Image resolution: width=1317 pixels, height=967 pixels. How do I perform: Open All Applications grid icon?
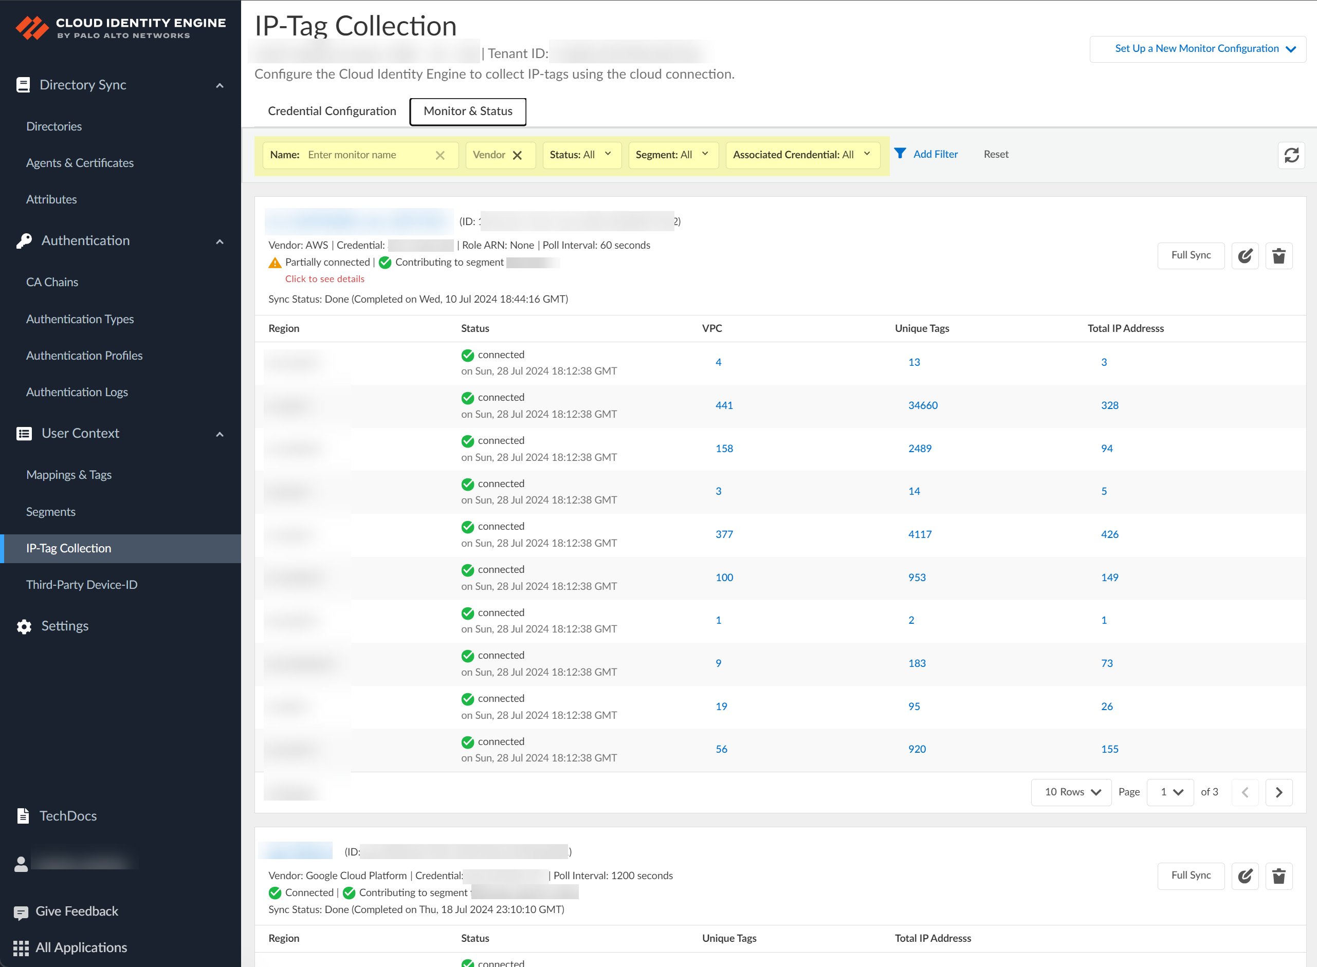pos(21,947)
